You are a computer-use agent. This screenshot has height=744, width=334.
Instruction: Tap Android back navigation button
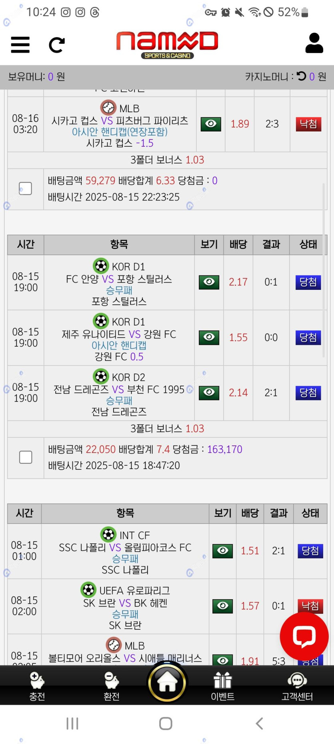point(259,724)
